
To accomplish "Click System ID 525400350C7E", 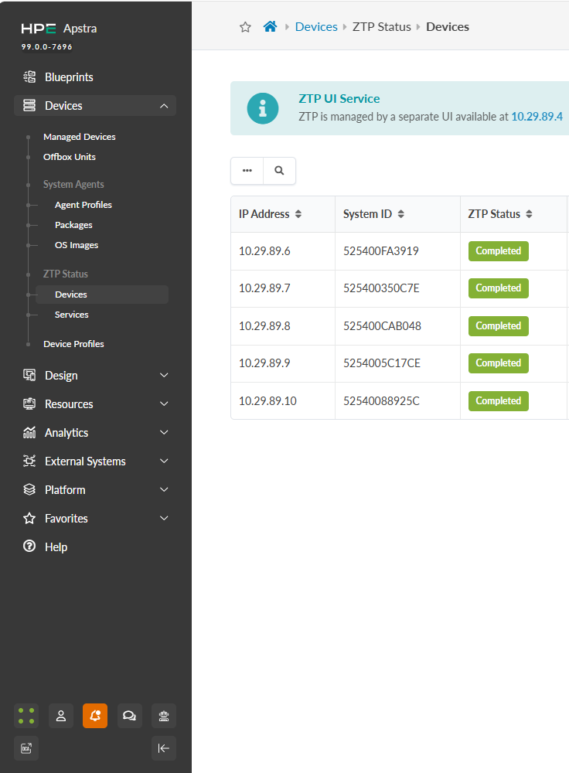I will [382, 288].
